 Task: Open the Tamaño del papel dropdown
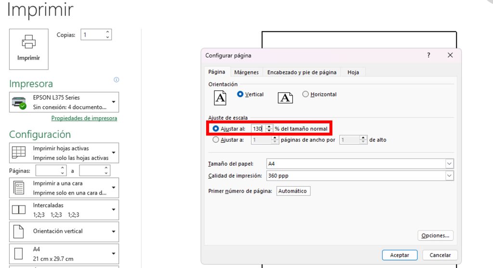coord(449,164)
